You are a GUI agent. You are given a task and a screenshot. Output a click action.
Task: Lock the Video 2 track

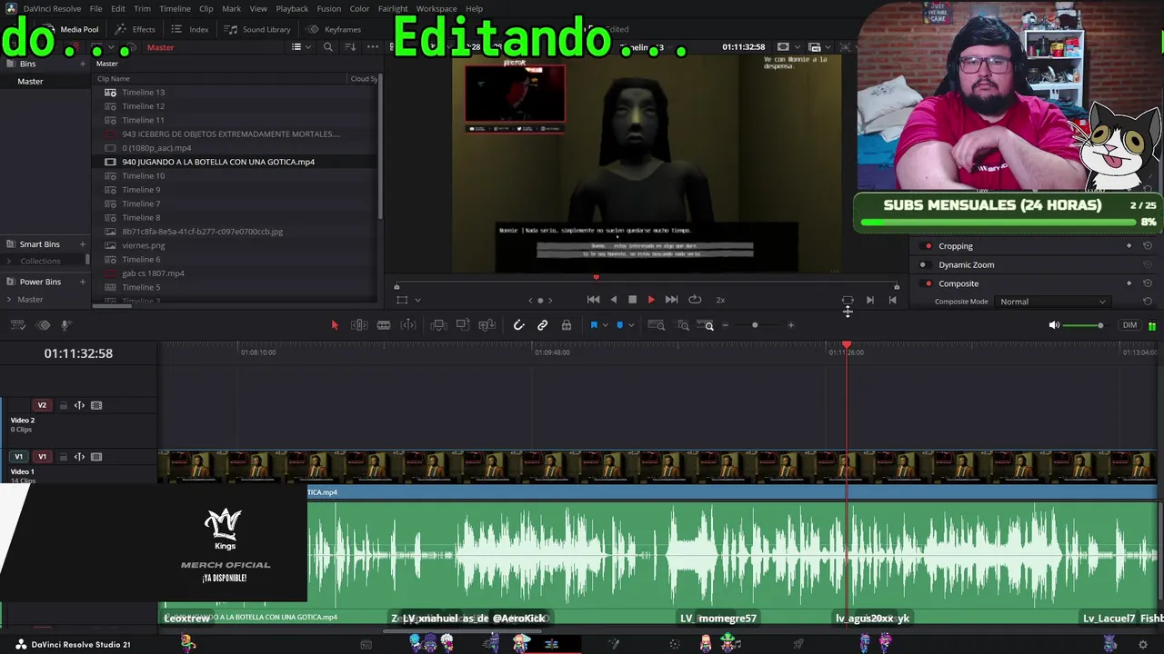(63, 406)
